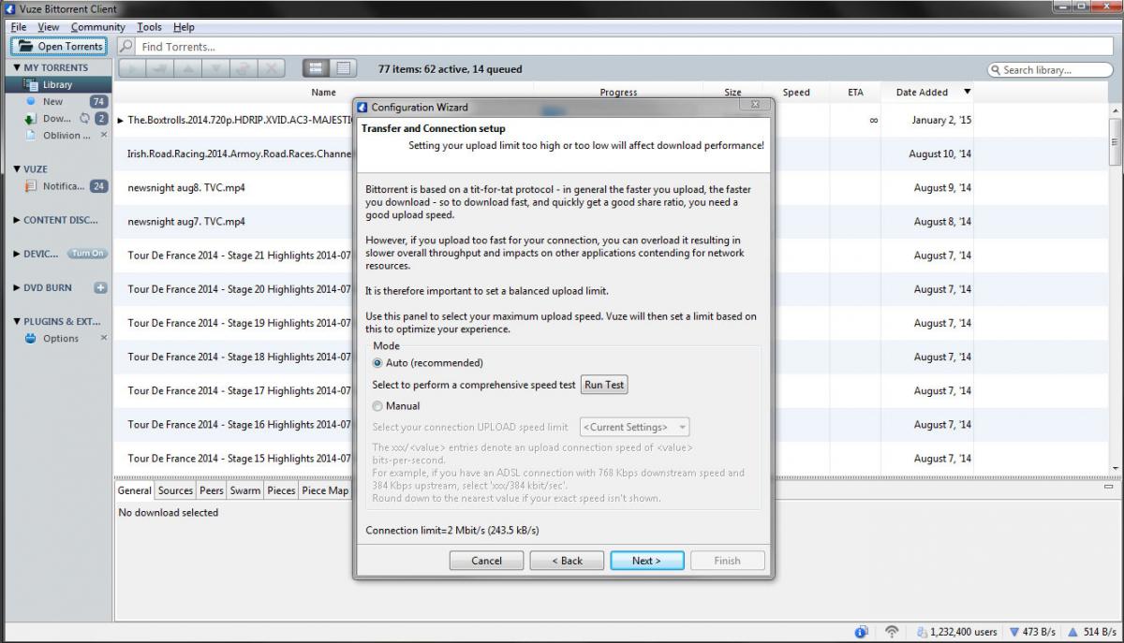Switch to the Pieces tab
1124x643 pixels.
click(x=281, y=490)
